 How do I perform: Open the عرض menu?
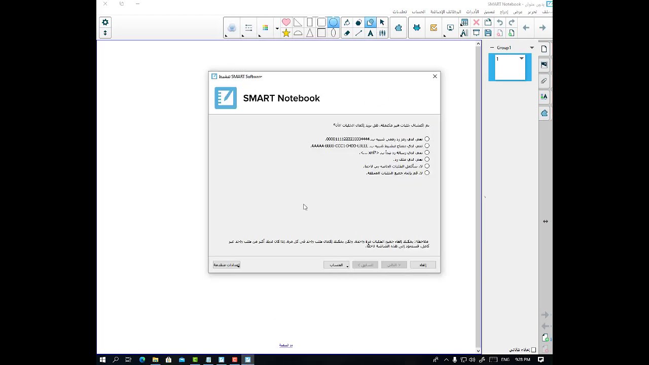coord(518,12)
